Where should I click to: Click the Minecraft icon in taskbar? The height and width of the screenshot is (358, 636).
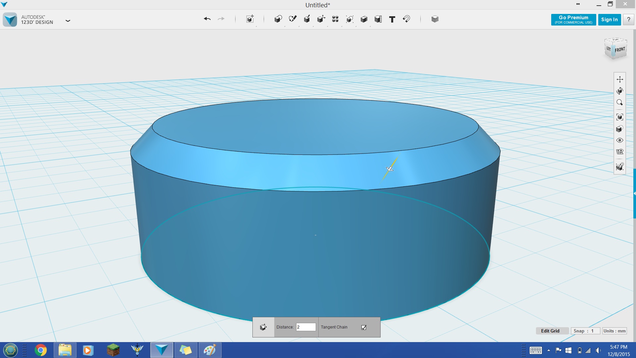(x=113, y=349)
